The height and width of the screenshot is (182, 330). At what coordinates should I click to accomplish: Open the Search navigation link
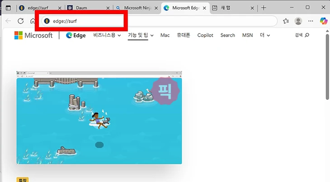tap(227, 35)
